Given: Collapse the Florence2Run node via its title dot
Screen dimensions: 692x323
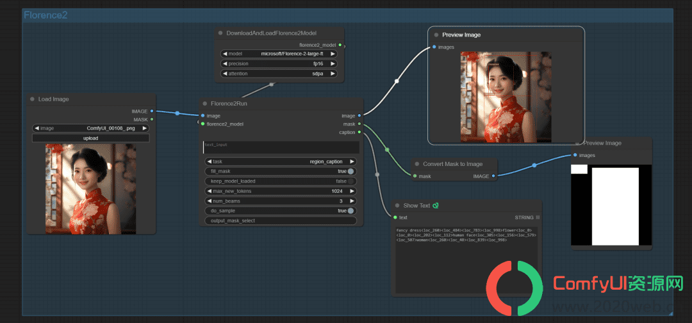Looking at the screenshot, I should [205, 104].
